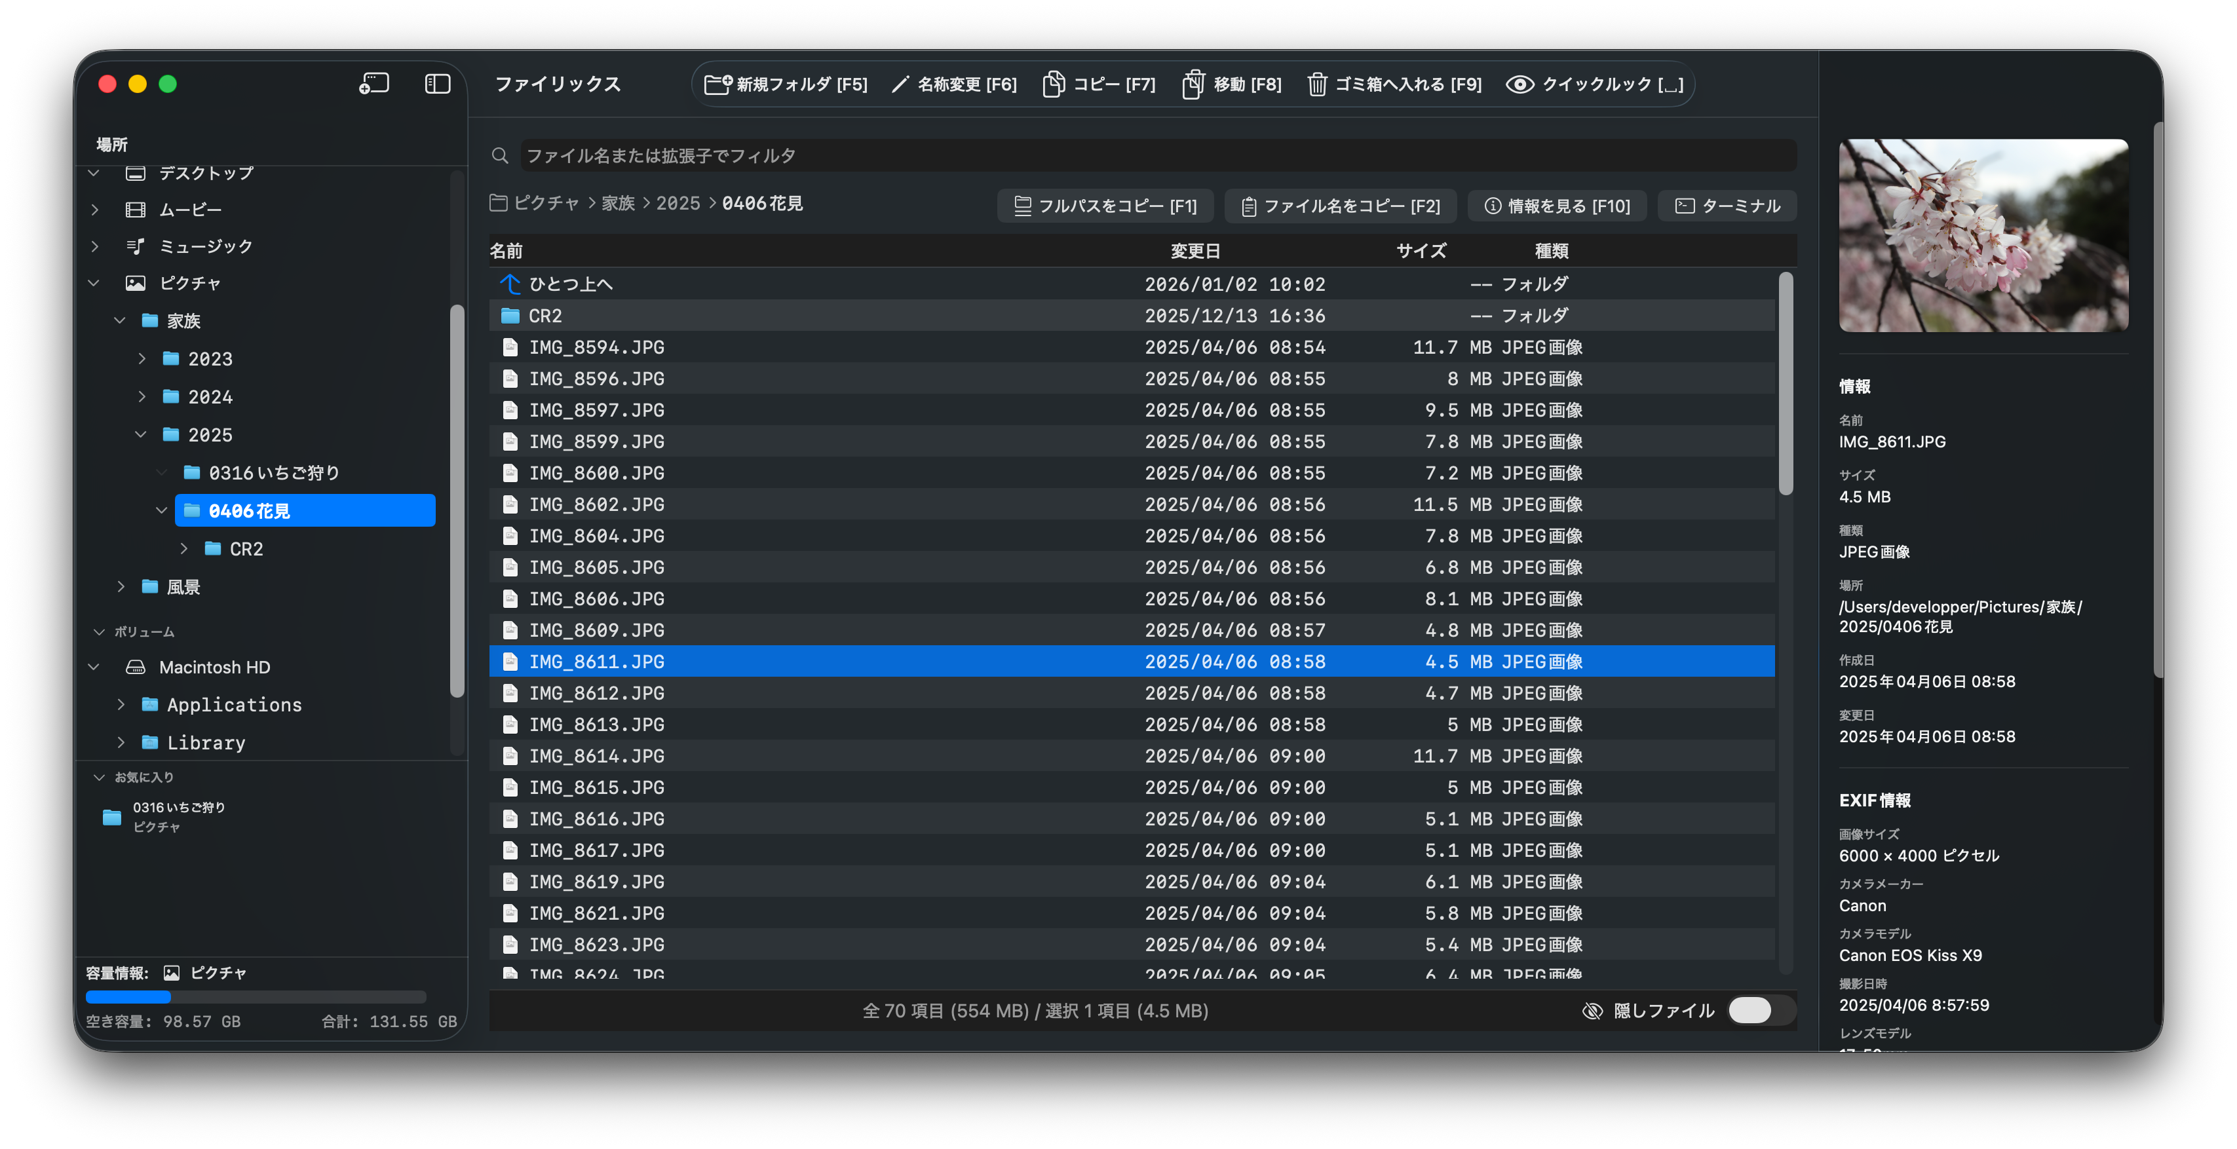This screenshot has width=2237, height=1149.
Task: Click the フルパスをコピー [F1] button
Action: (x=1105, y=206)
